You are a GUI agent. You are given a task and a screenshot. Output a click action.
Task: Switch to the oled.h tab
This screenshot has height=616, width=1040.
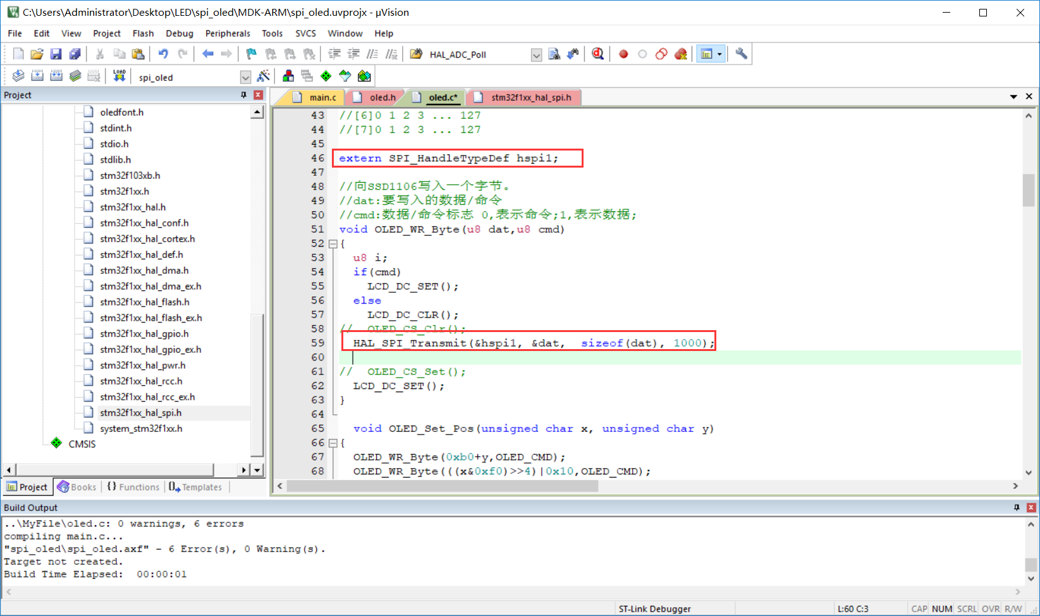[x=376, y=97]
